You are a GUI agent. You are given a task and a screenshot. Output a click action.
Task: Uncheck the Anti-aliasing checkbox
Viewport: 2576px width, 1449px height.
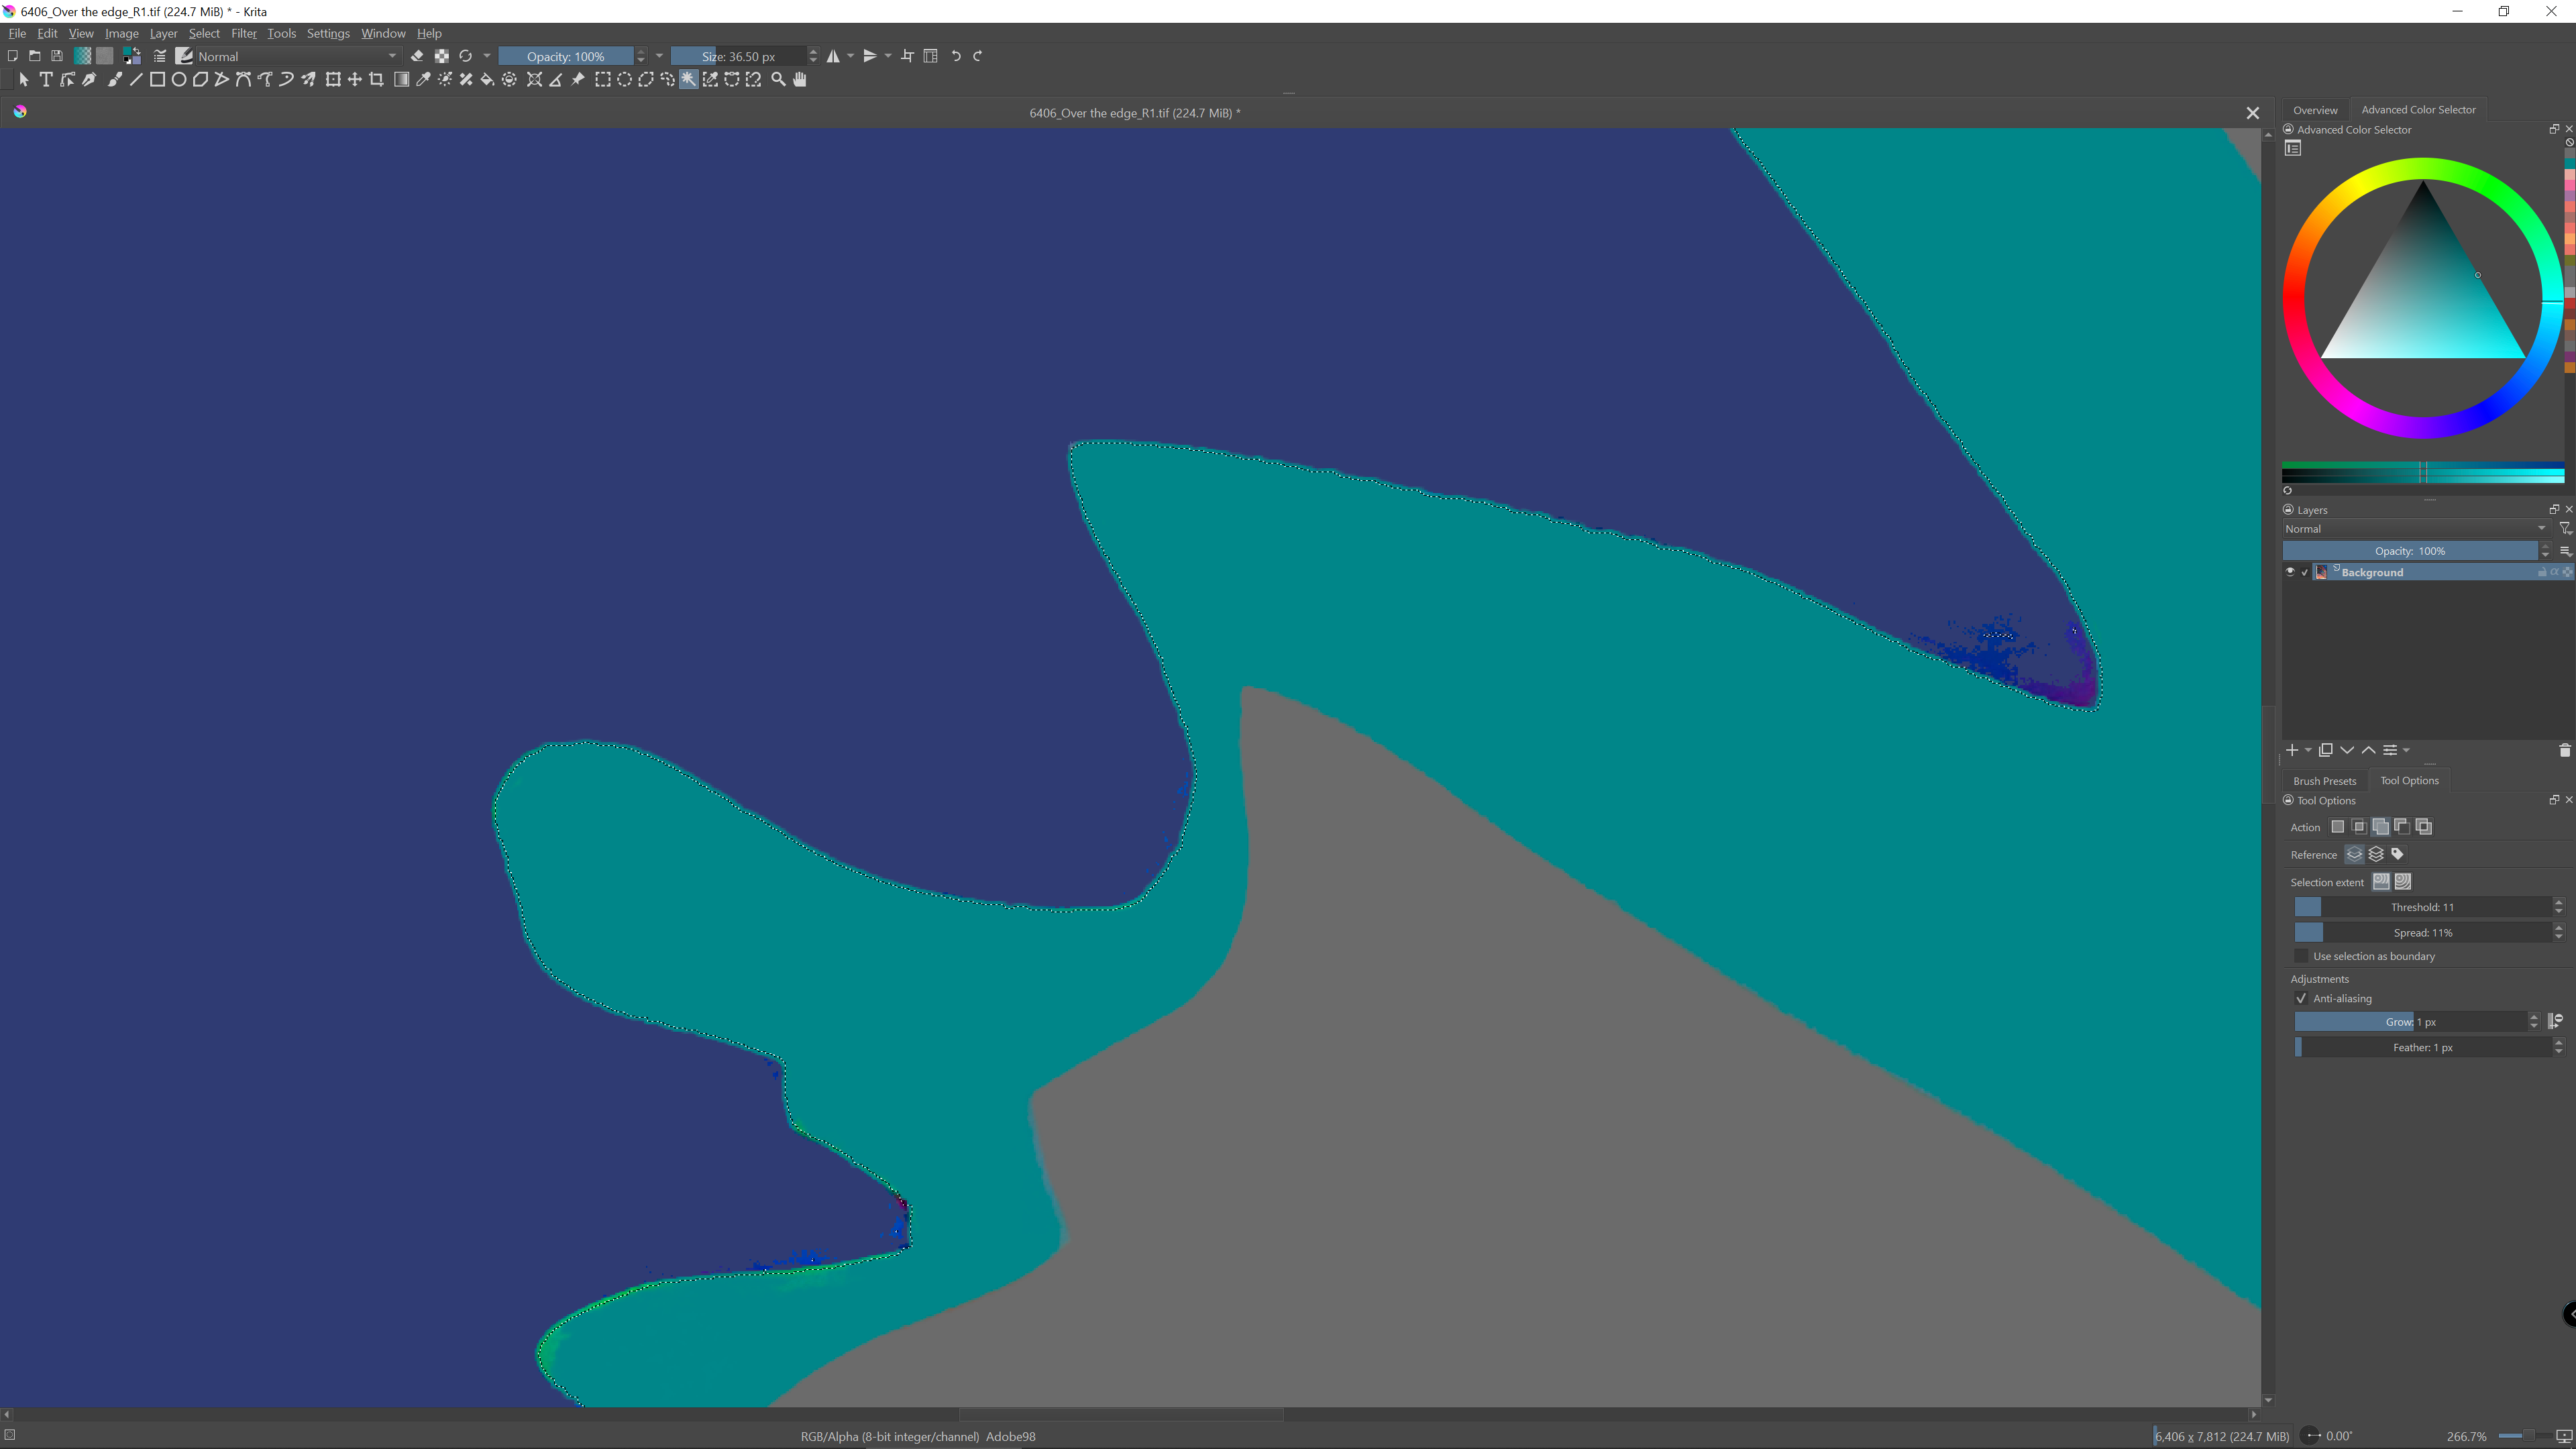pyautogui.click(x=2301, y=998)
